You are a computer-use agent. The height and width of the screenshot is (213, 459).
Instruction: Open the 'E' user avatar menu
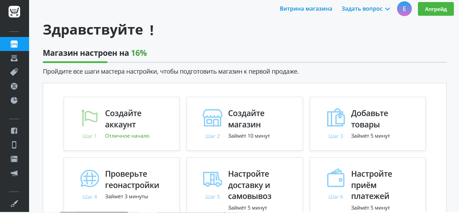[404, 9]
